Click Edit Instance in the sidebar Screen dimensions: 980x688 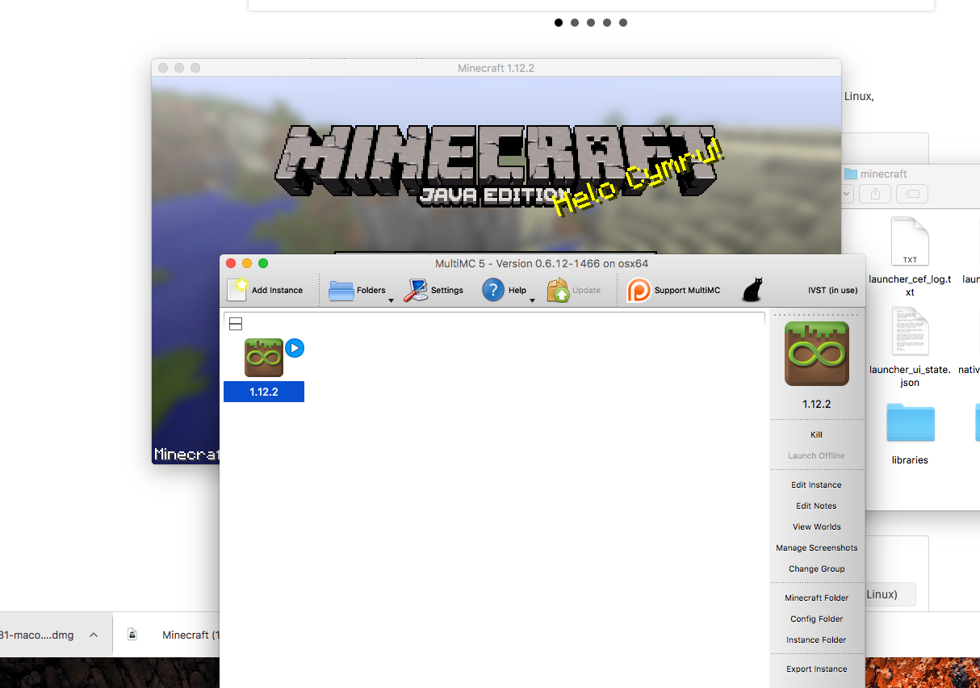pyautogui.click(x=816, y=485)
